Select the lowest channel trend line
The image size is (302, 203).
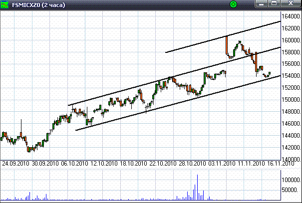coord(178,103)
